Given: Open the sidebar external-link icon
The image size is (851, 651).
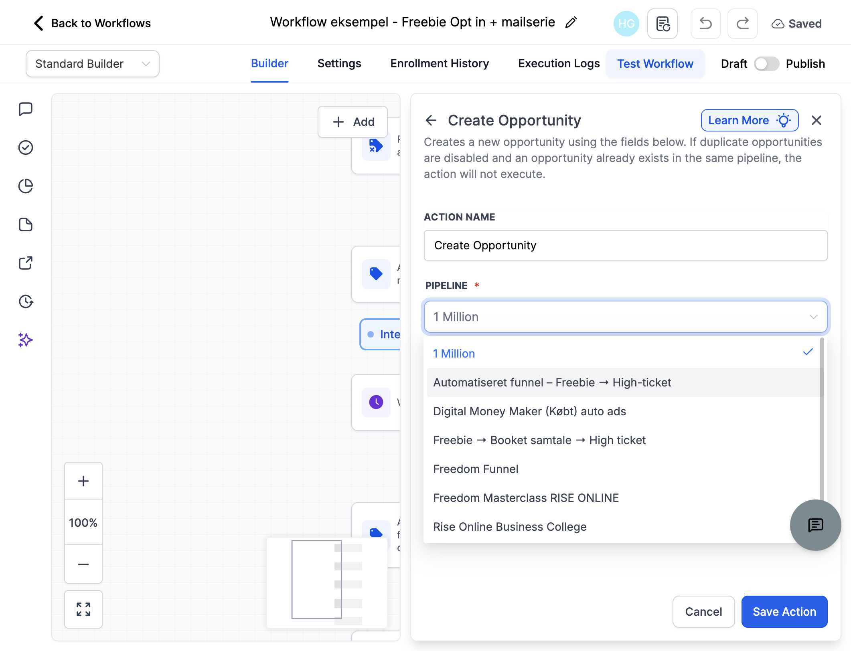Looking at the screenshot, I should (26, 263).
